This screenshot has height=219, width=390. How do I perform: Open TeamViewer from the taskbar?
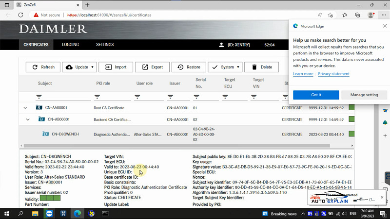click(x=49, y=213)
